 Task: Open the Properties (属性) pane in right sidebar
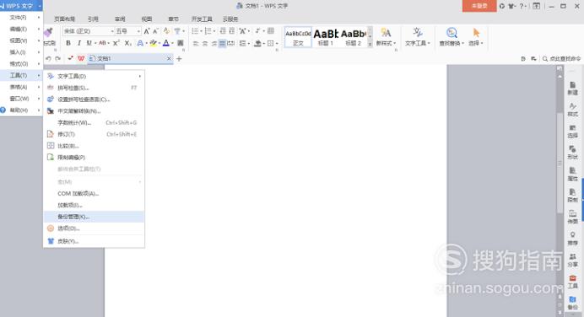point(573,175)
